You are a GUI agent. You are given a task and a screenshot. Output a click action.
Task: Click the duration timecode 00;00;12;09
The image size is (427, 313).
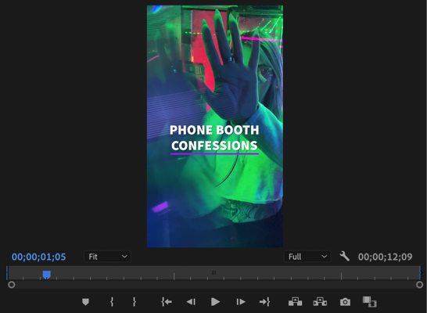tap(385, 257)
